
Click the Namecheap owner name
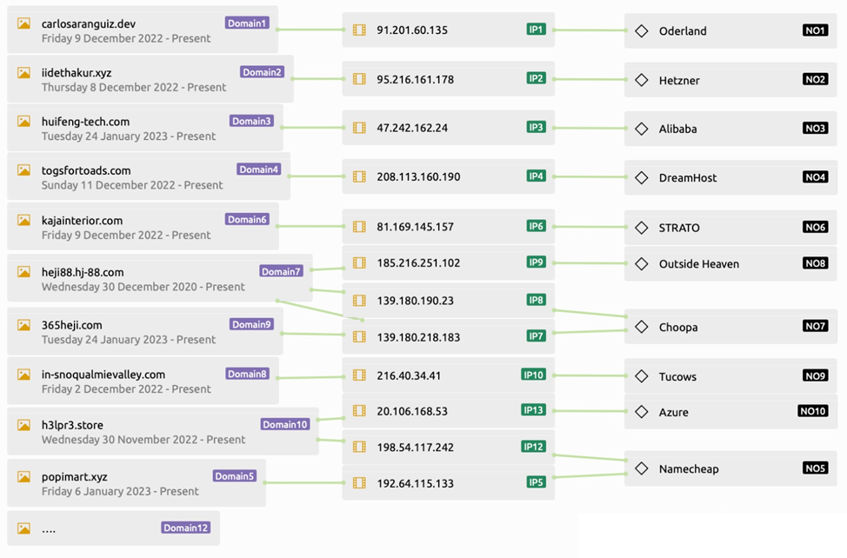[689, 469]
